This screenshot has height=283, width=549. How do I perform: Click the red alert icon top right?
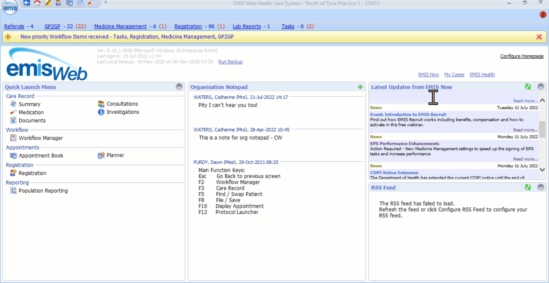[x=543, y=15]
